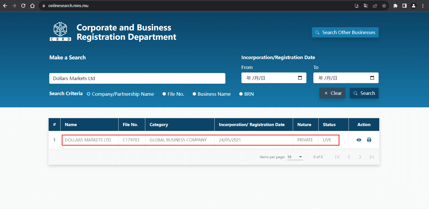Bookmark this page with the star icon
The width and height of the screenshot is (429, 209).
pos(384,6)
